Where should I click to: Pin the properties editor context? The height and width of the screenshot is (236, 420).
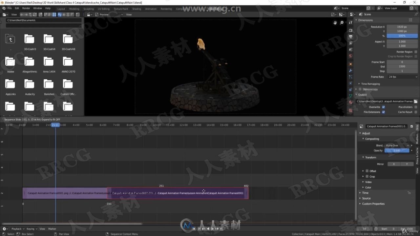[x=416, y=14]
